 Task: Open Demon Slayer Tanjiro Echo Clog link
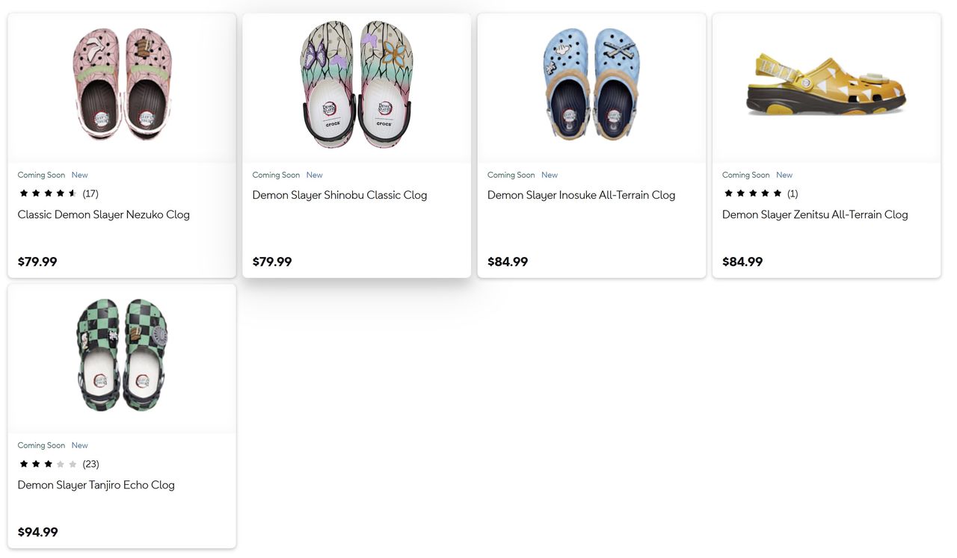coord(96,485)
